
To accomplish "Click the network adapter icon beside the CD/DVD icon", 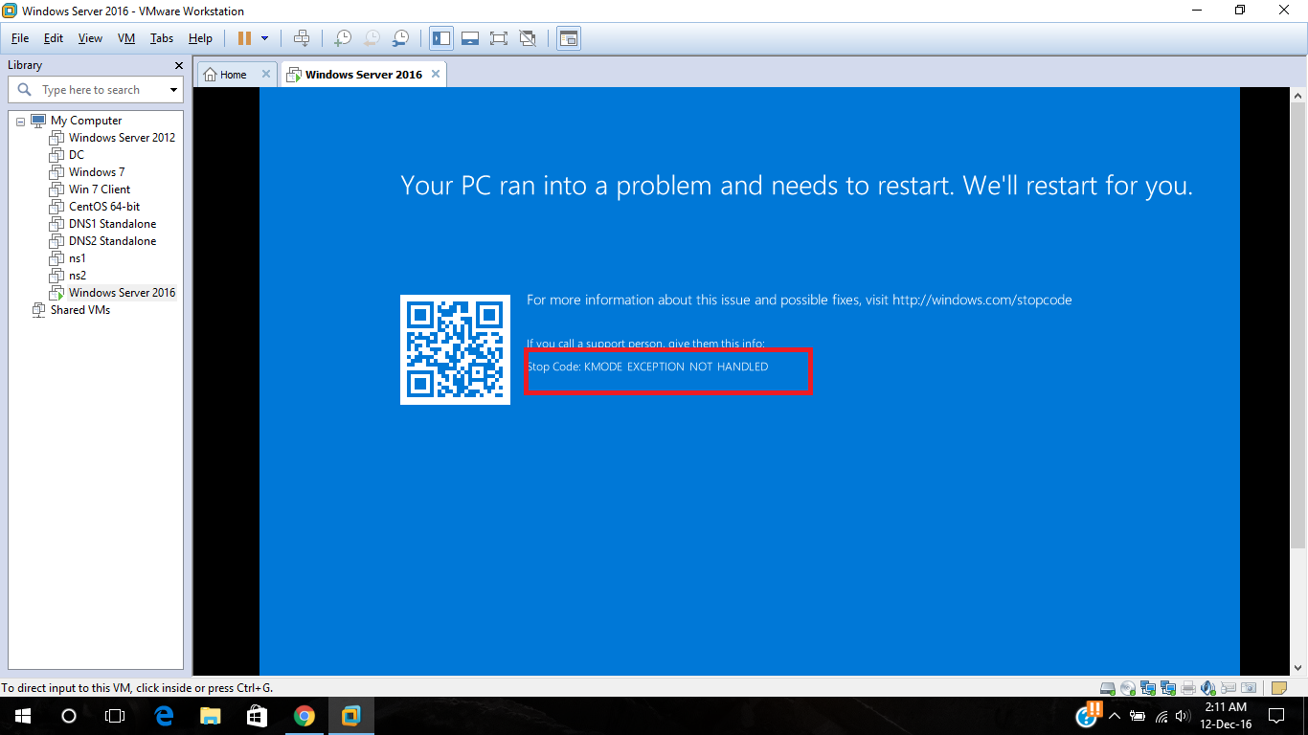I will pyautogui.click(x=1148, y=687).
